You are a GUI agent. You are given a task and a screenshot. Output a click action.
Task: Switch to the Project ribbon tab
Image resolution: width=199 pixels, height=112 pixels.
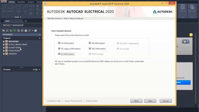[31, 2]
